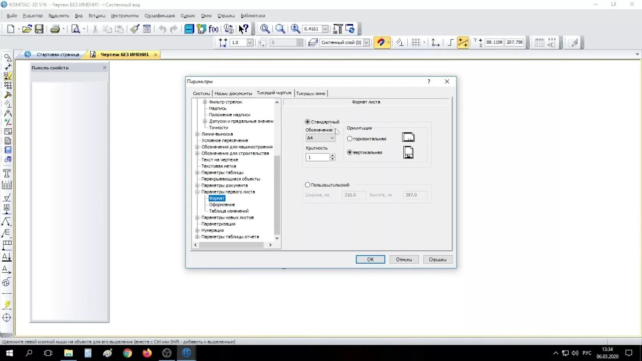Click the Print icon in the toolbar

click(x=55, y=29)
